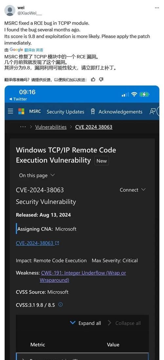Rate the translation with thumbs down

[x=101, y=79]
